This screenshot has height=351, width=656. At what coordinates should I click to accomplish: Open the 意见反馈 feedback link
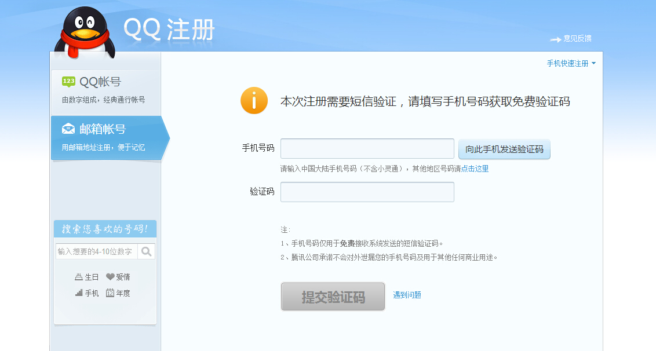577,38
